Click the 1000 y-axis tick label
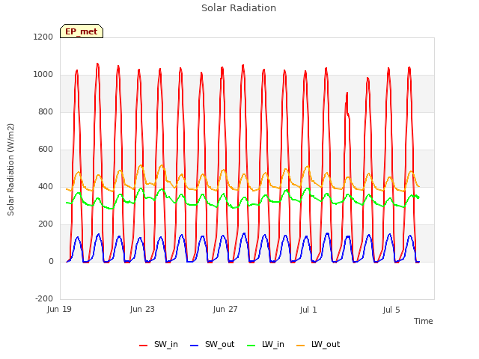 pos(43,75)
